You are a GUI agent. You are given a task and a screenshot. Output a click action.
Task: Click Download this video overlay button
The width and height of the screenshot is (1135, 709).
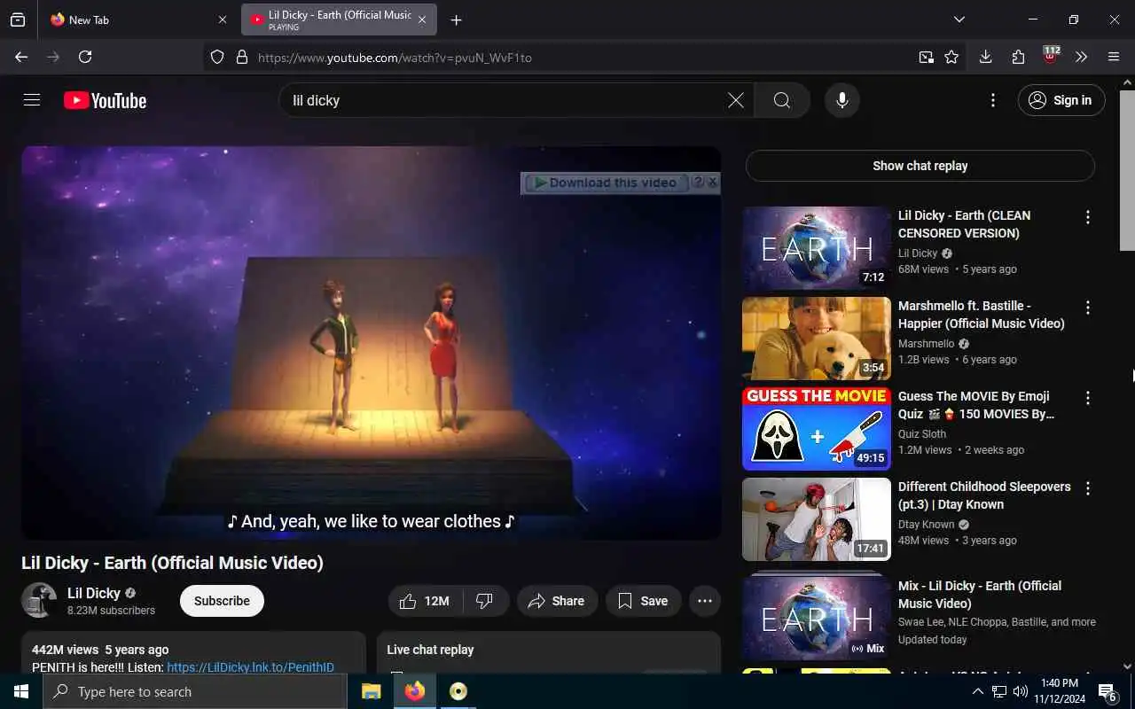tap(606, 183)
